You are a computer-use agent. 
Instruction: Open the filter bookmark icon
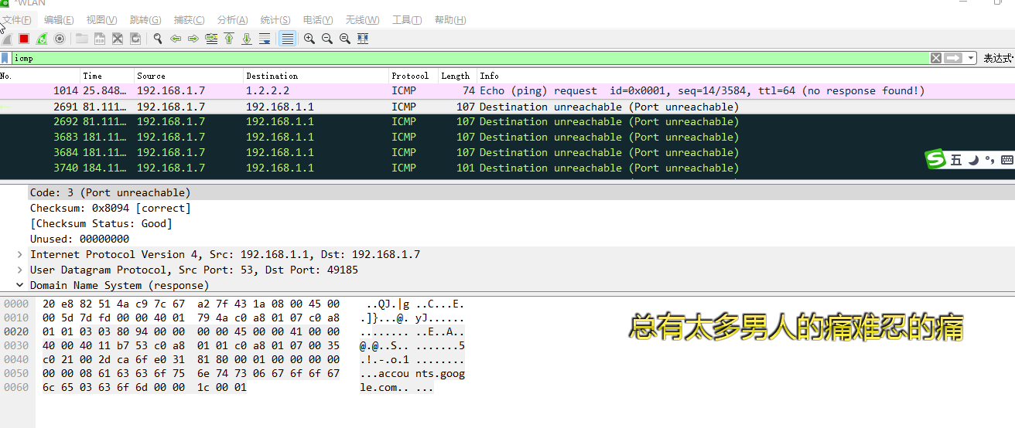click(5, 58)
